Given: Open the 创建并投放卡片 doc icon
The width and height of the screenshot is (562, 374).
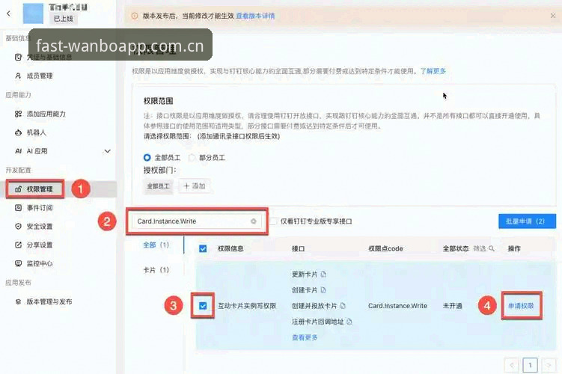Looking at the screenshot, I should (x=343, y=306).
